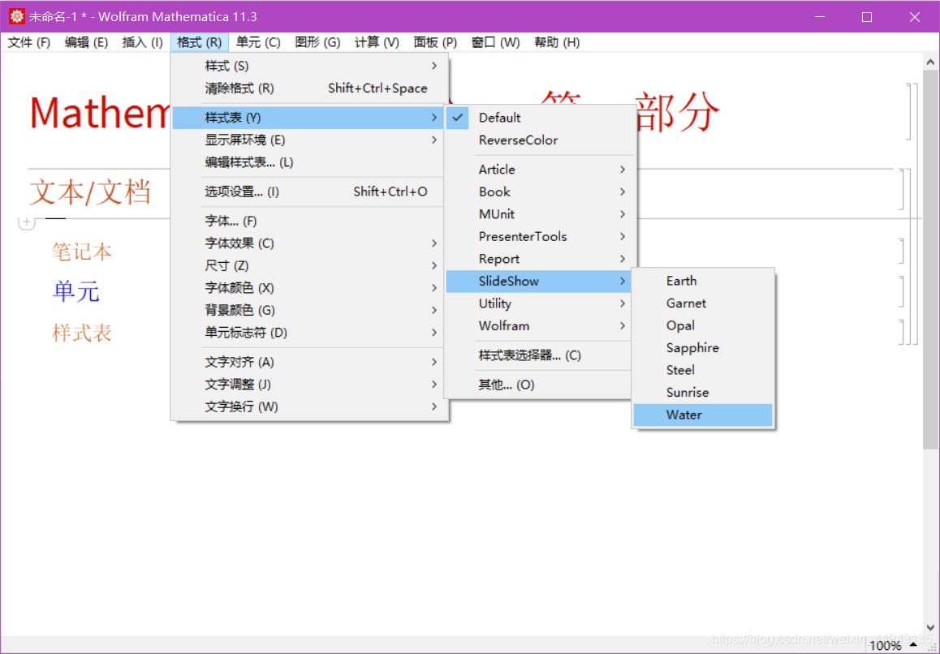Click the scrollbar up arrow

tap(930, 62)
